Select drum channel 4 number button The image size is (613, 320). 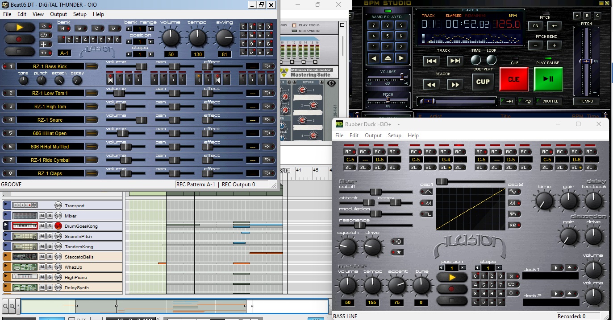[9, 120]
